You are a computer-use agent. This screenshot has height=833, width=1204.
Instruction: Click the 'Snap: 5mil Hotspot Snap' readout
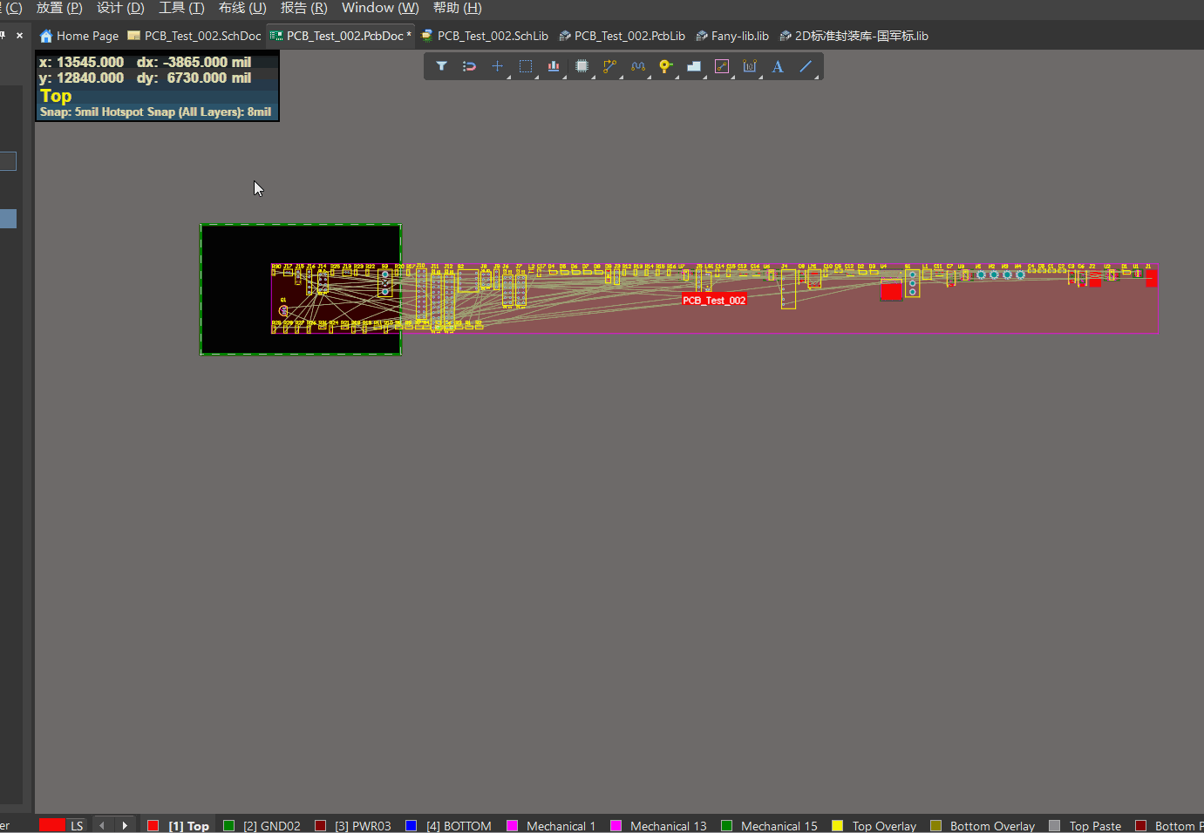tap(155, 112)
